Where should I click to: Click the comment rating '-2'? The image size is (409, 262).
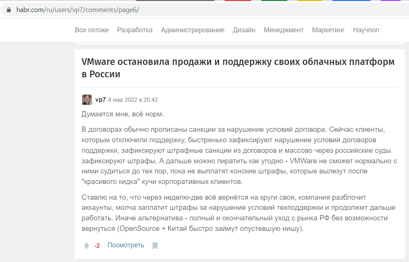(x=97, y=245)
